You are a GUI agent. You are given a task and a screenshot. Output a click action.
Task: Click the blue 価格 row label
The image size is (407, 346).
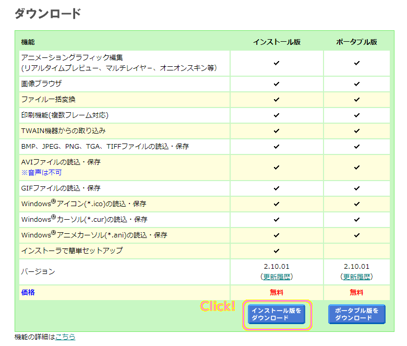tap(28, 292)
